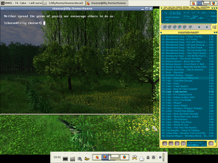Select 'Bloodhound Gang - The Bad Touch' entry
This screenshot has height=163, width=218.
tap(187, 48)
